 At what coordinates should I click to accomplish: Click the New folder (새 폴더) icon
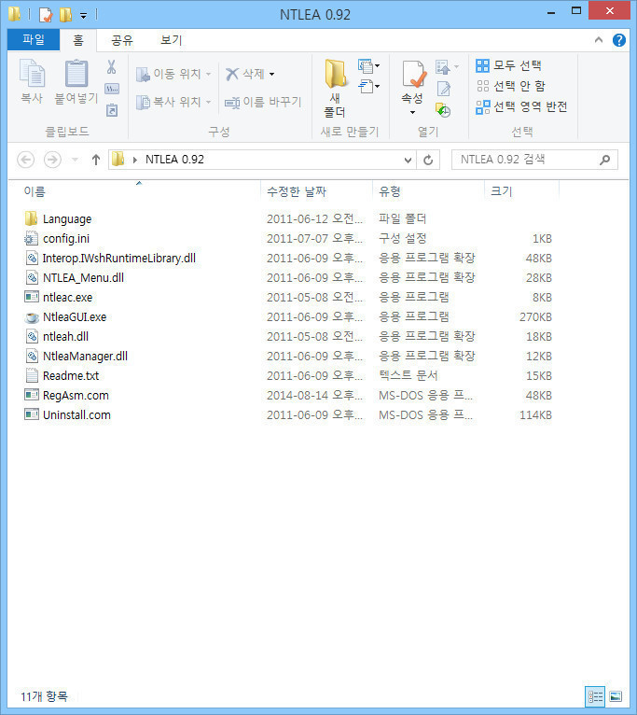coord(335,74)
